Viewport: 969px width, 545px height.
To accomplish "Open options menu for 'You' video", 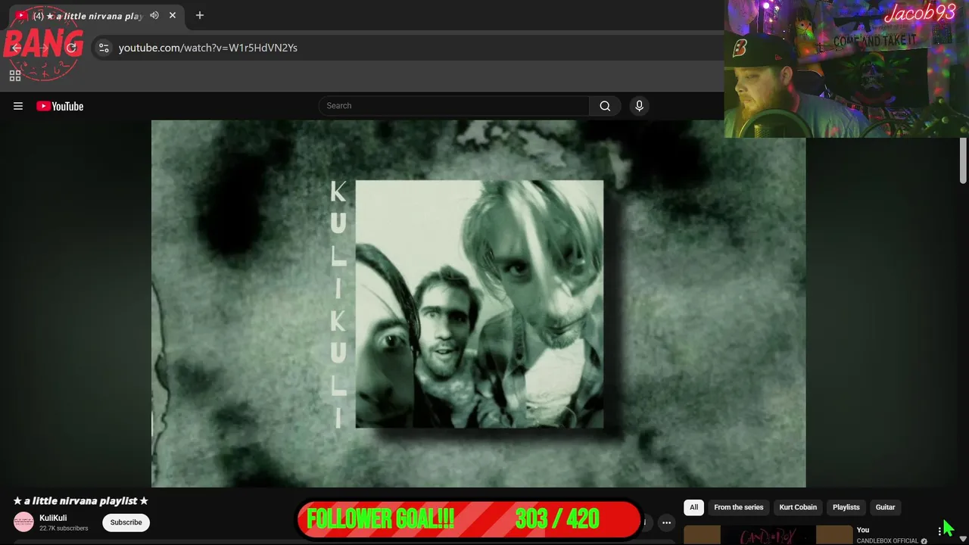I will [939, 531].
